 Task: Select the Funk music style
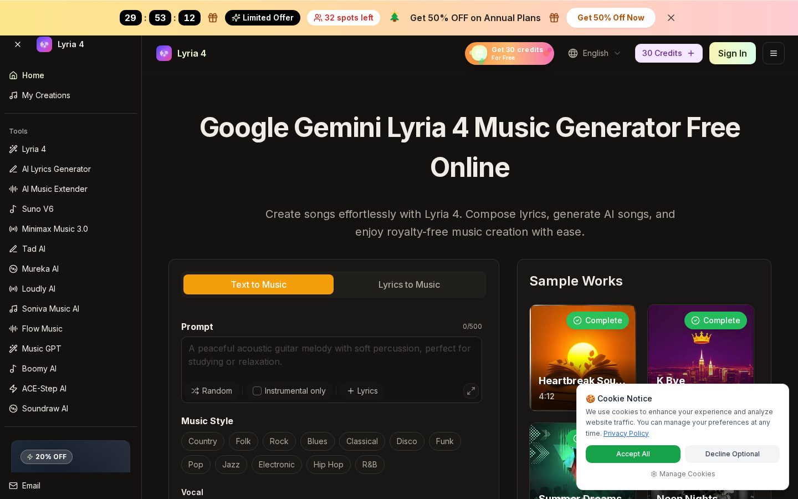(x=444, y=441)
